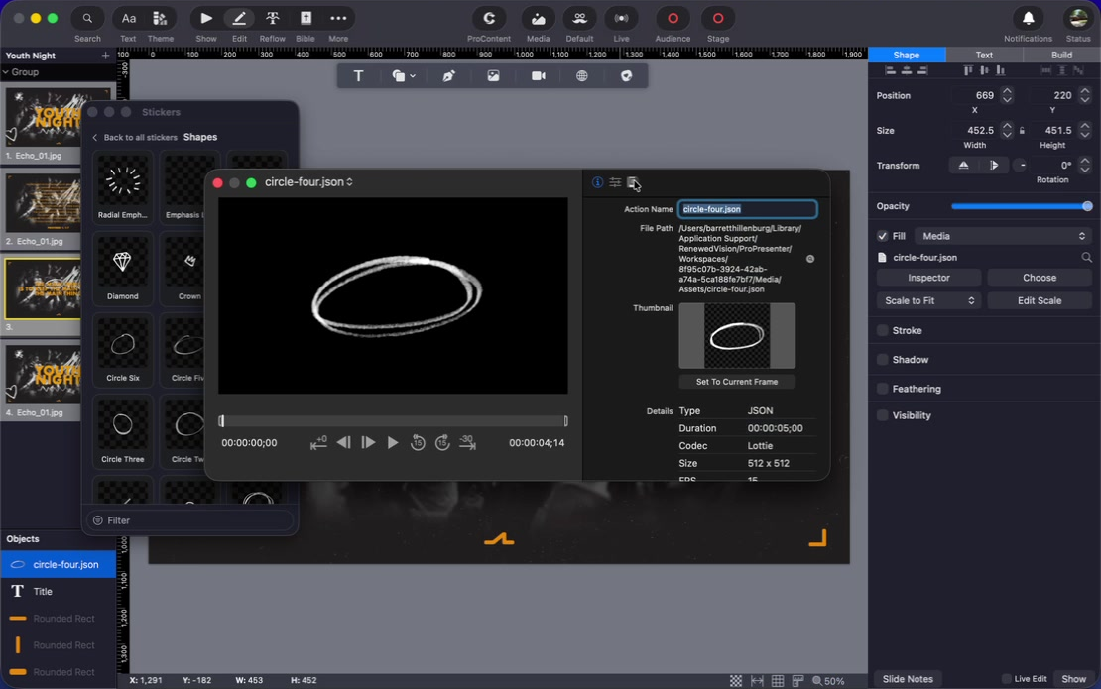Viewport: 1101px width, 689px height.
Task: Open the Fill type Media dropdown
Action: pyautogui.click(x=1003, y=237)
